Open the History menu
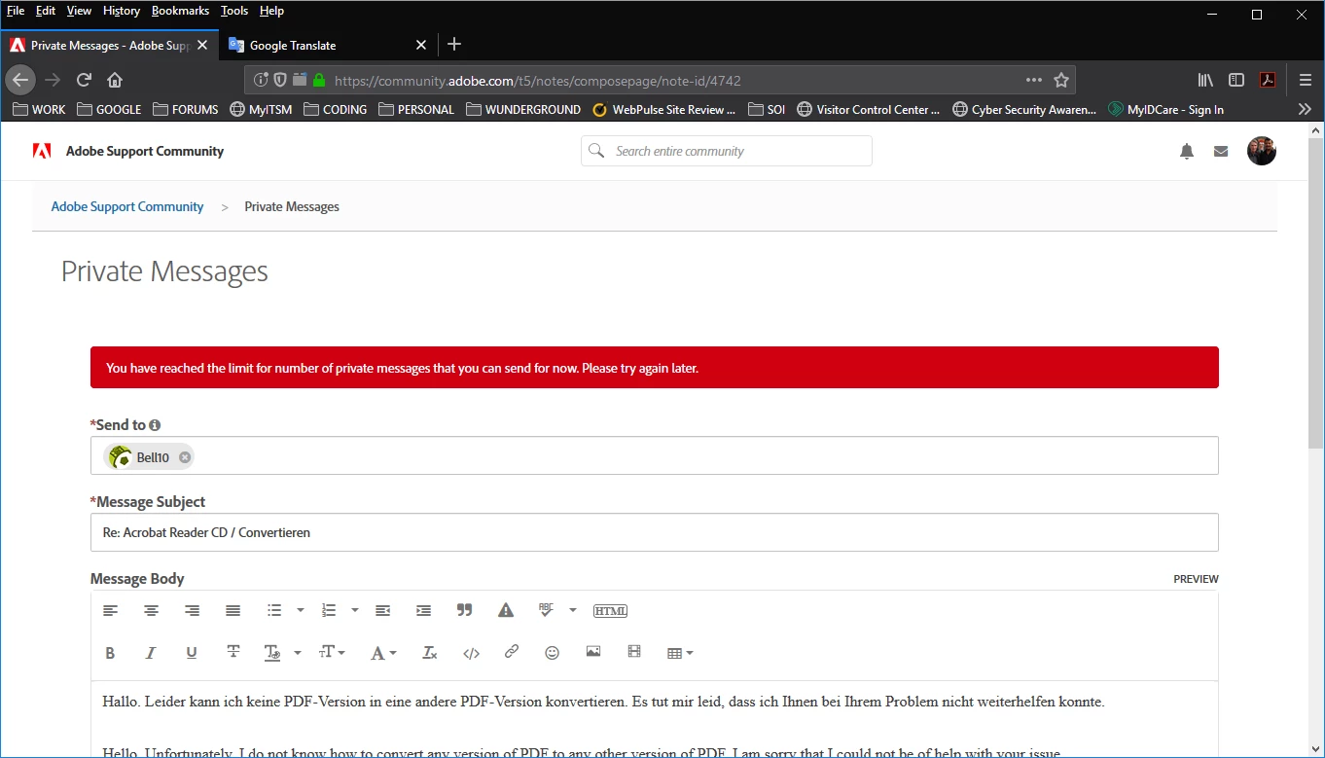The height and width of the screenshot is (758, 1325). pos(122,11)
